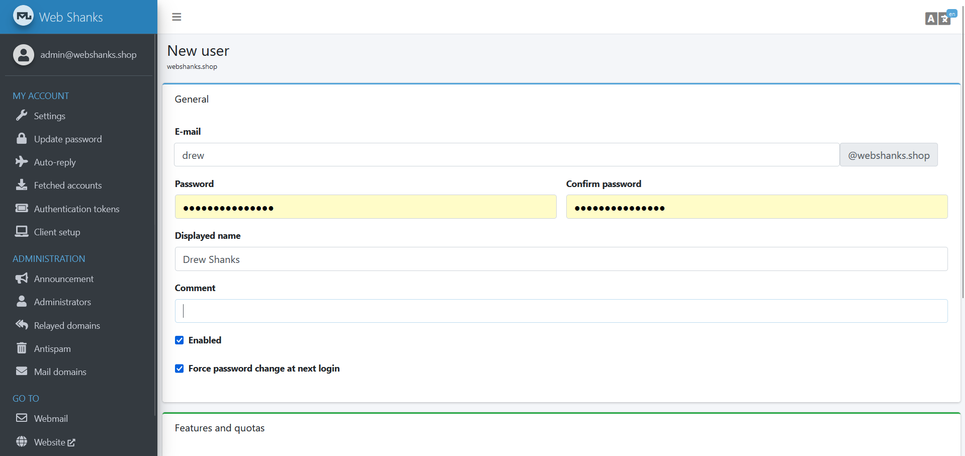This screenshot has height=456, width=965.
Task: Edit the Displayed name field
Action: pyautogui.click(x=561, y=259)
